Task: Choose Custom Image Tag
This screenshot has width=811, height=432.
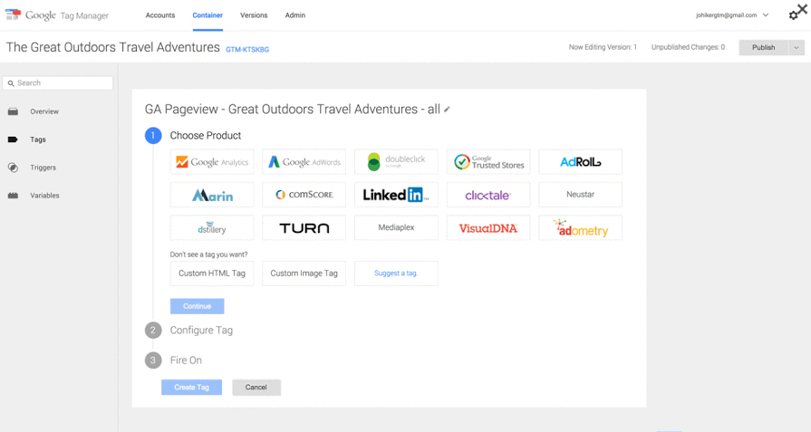Action: [304, 274]
